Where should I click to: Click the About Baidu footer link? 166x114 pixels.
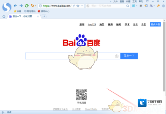91,109
